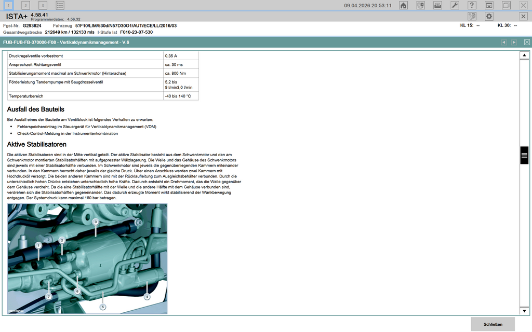532x332 pixels.
Task: Click the scrollbar down arrow
Action: click(x=524, y=310)
